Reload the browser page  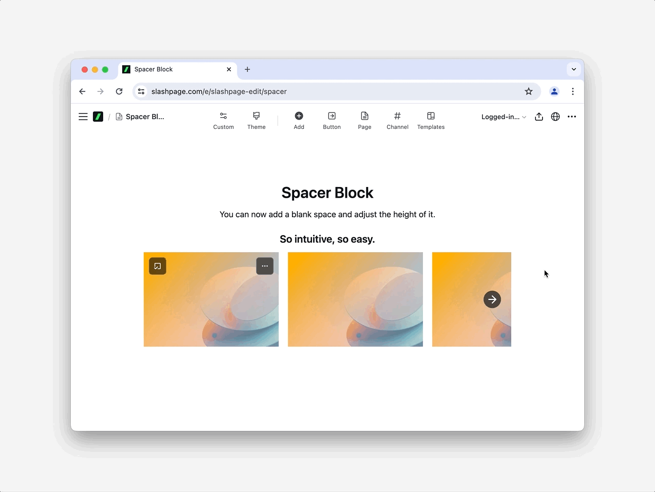[119, 91]
